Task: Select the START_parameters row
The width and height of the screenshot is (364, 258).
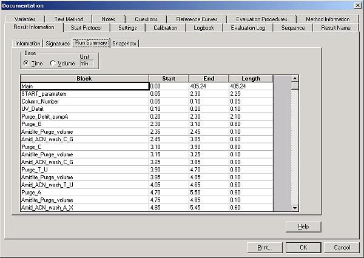Action: pyautogui.click(x=147, y=94)
